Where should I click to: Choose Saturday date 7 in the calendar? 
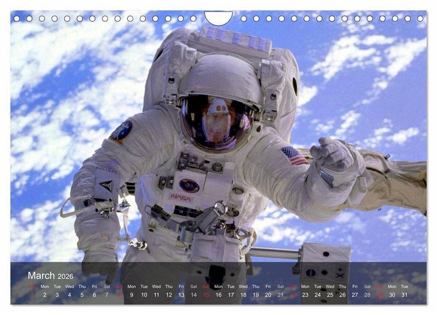coord(107,295)
